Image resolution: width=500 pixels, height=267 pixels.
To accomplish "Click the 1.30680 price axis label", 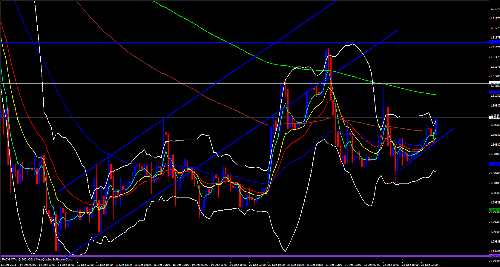I will click(495, 135).
